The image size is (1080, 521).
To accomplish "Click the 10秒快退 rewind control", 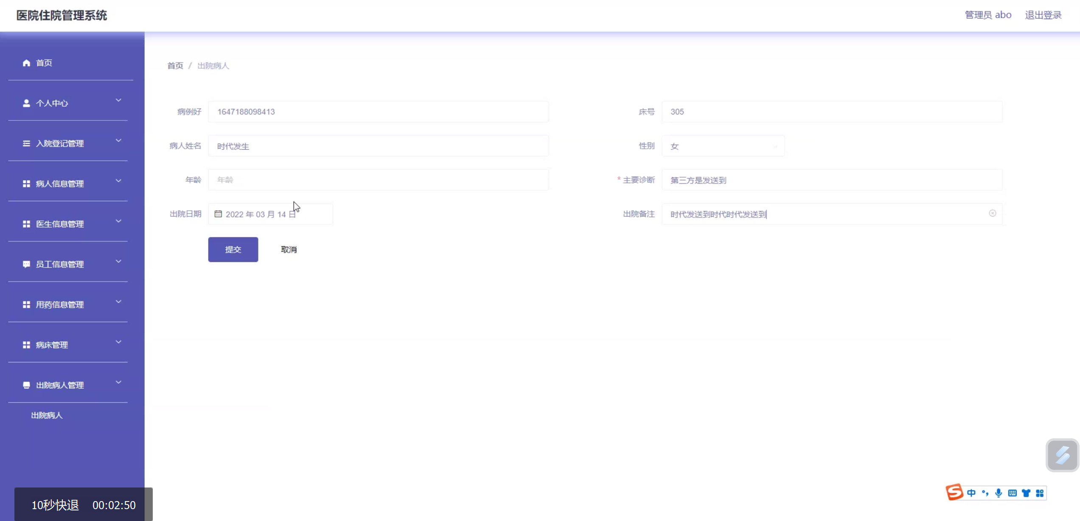I will (x=55, y=505).
